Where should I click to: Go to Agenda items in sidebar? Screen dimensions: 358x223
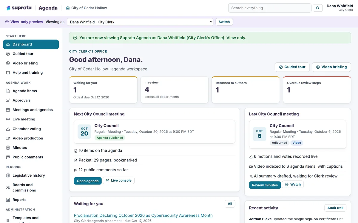pyautogui.click(x=31, y=91)
